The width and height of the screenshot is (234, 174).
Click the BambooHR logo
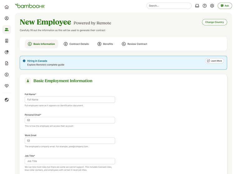(30, 6)
